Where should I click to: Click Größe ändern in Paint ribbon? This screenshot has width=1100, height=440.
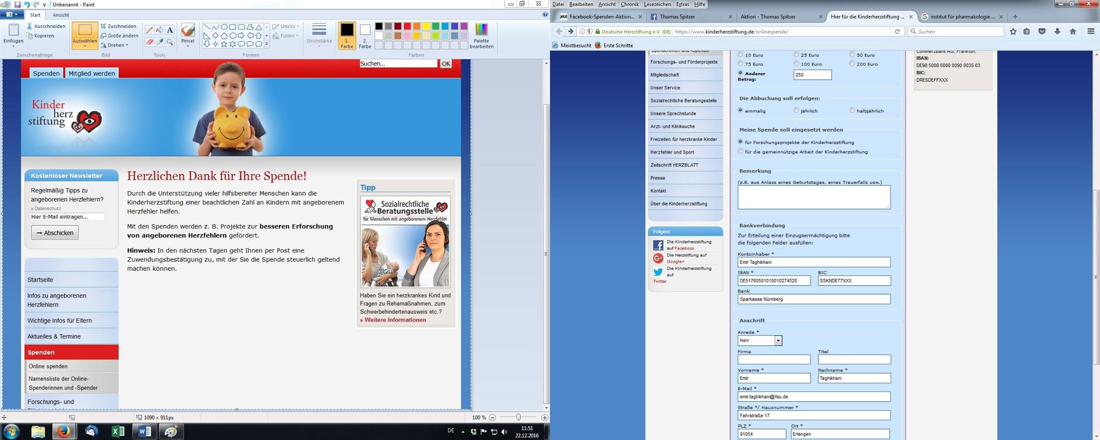coord(119,35)
